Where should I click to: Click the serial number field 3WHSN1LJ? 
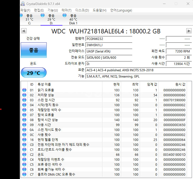pos(109,45)
